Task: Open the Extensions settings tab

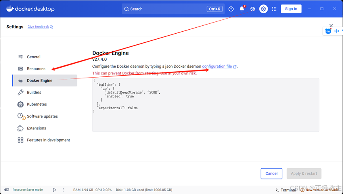Action: point(45,128)
